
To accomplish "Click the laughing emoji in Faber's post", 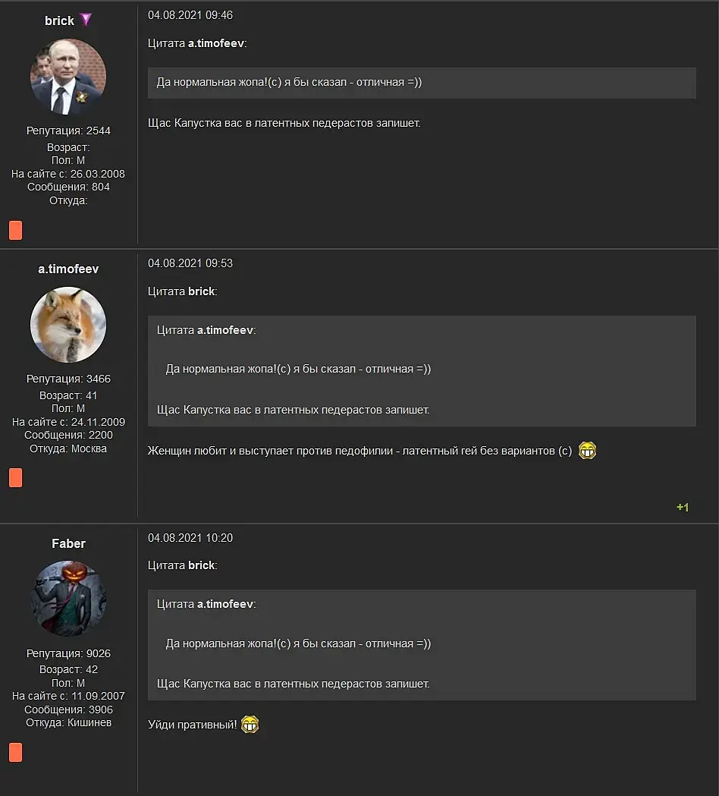I will [x=250, y=725].
